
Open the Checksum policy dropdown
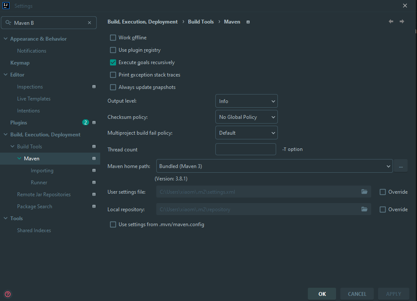[x=246, y=117]
